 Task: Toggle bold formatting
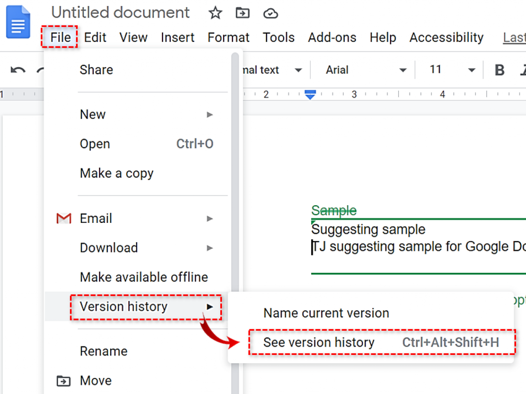tap(499, 70)
